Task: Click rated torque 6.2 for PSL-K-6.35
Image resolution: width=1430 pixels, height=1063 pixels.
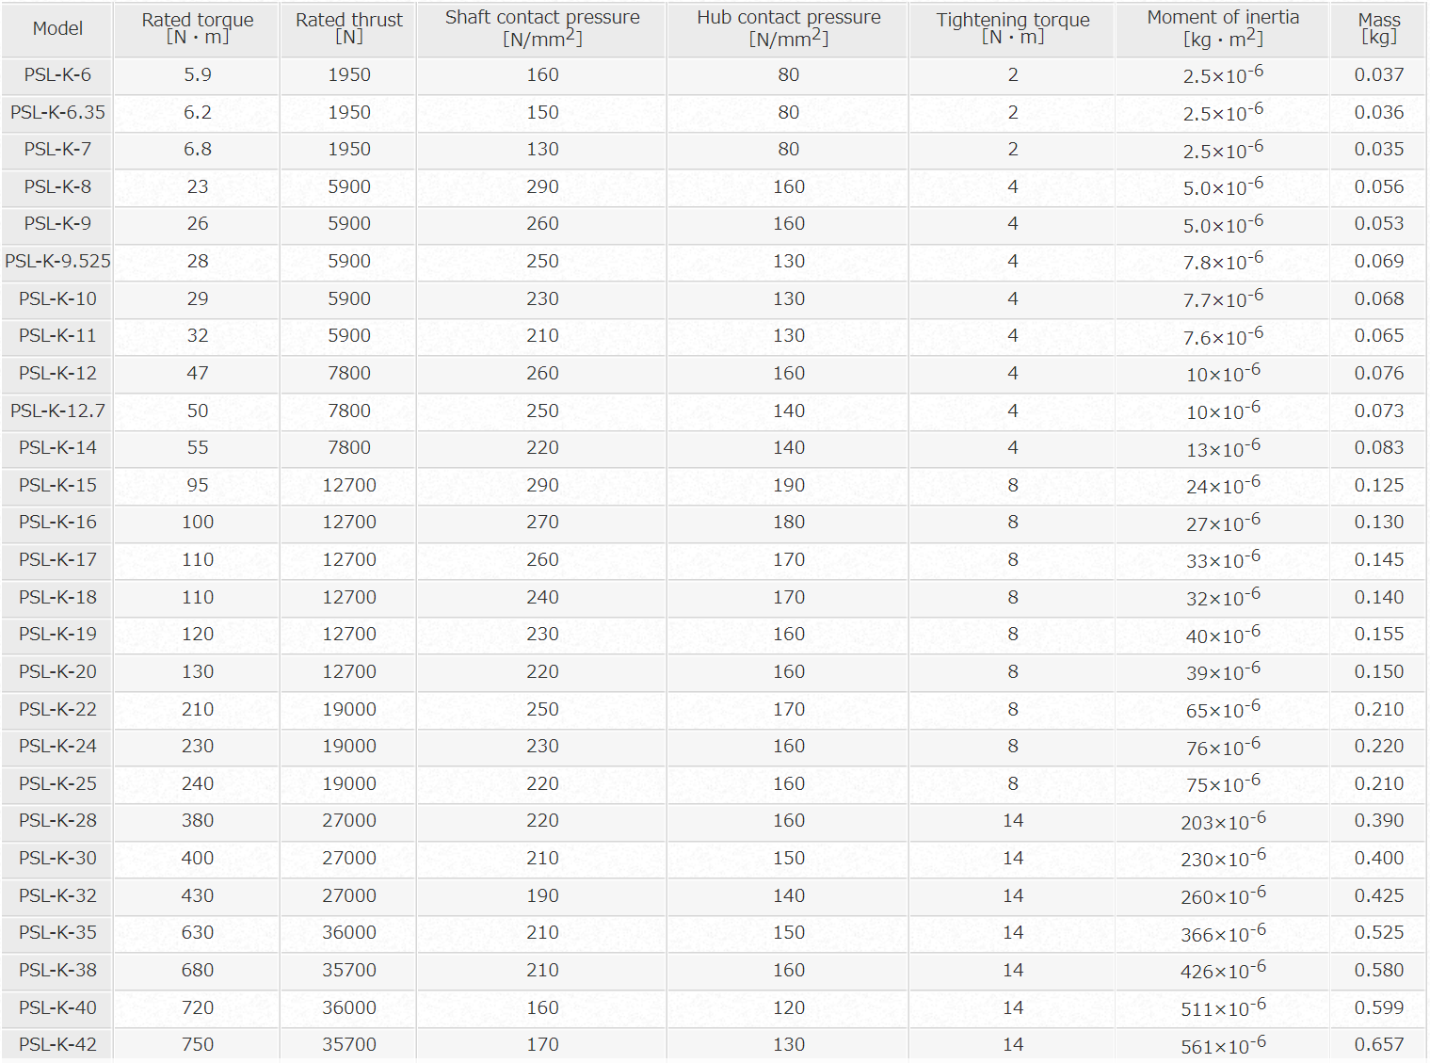Action: click(x=198, y=112)
